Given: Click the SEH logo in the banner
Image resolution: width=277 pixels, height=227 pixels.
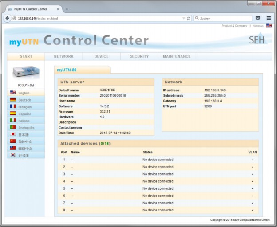Looking at the screenshot, I should (x=258, y=40).
